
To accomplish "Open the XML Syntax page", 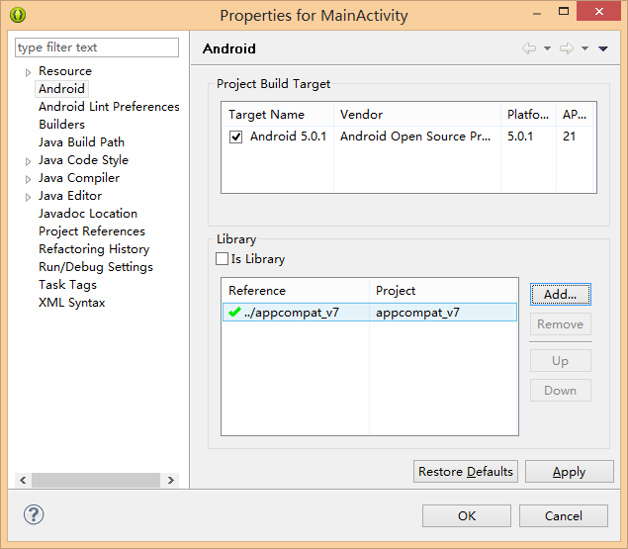I will point(71,303).
